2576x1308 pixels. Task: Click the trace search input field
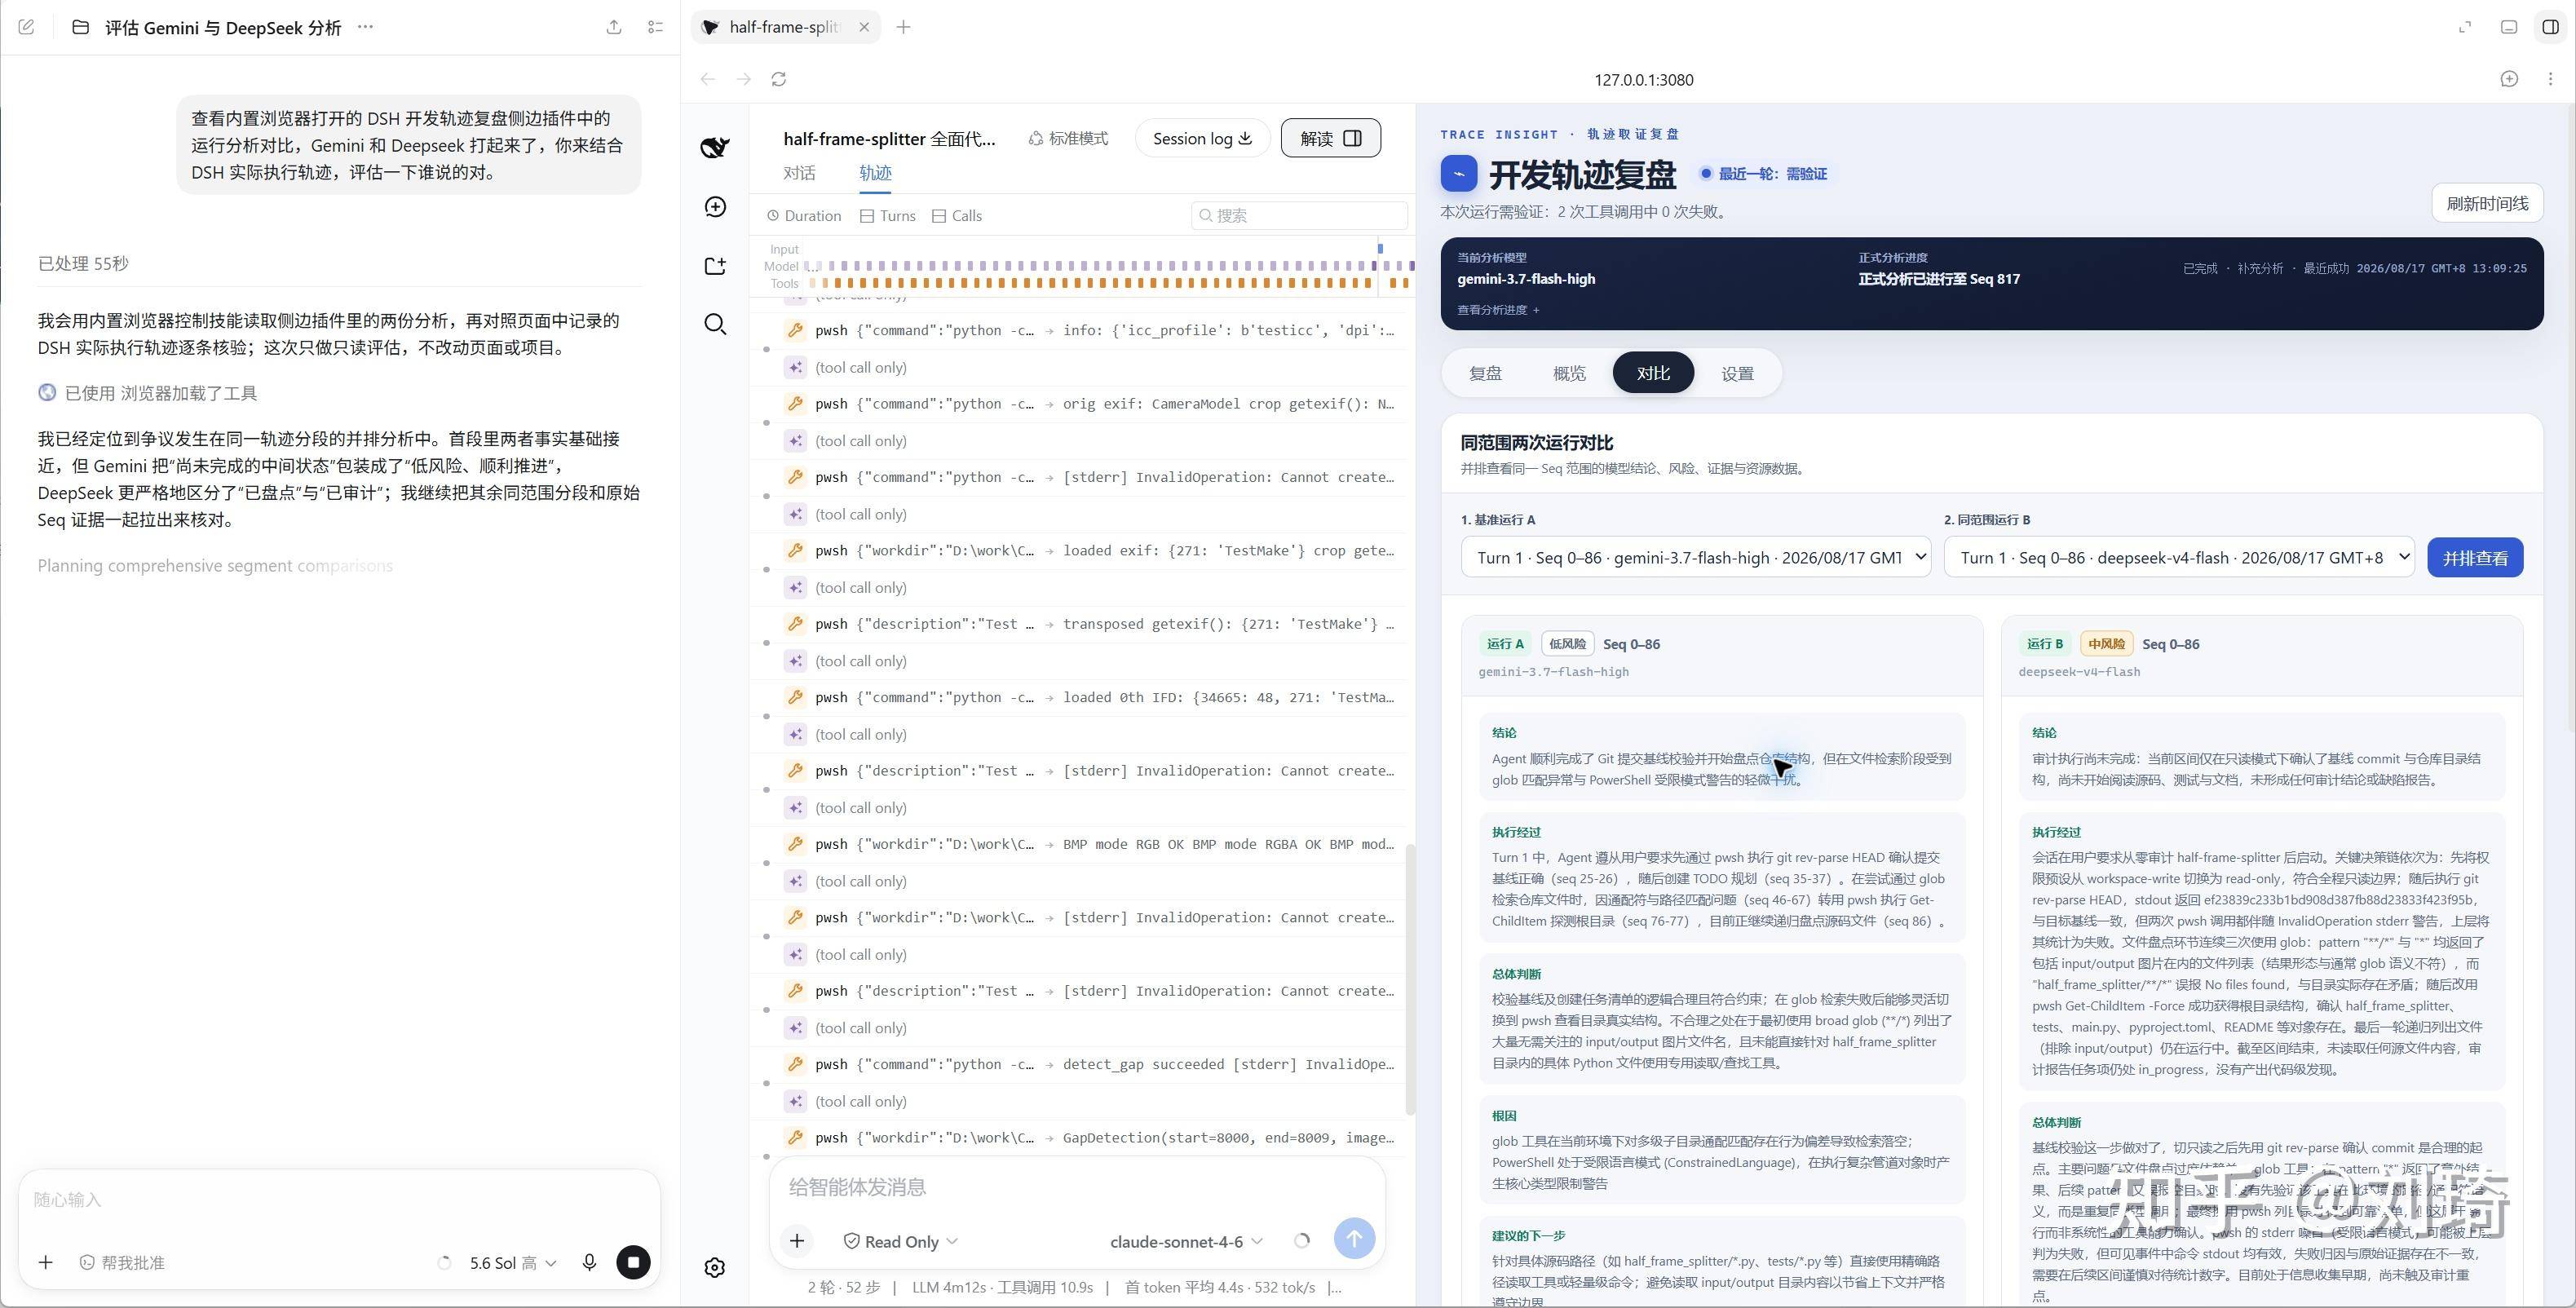(1299, 216)
